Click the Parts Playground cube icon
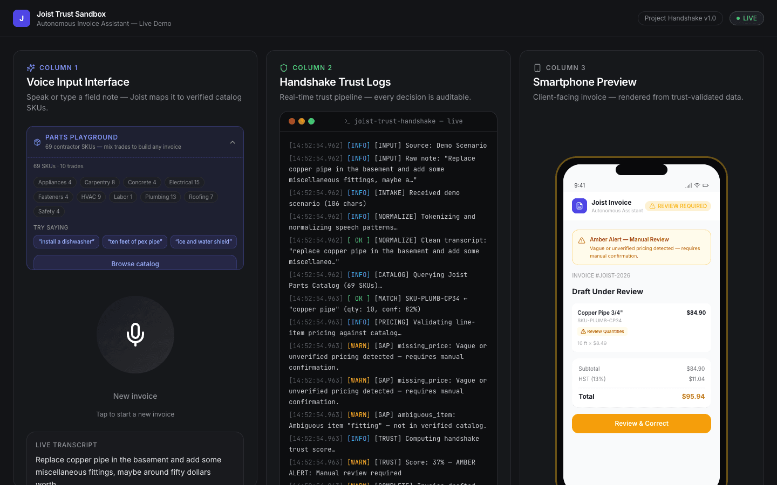The width and height of the screenshot is (777, 485). tap(37, 142)
